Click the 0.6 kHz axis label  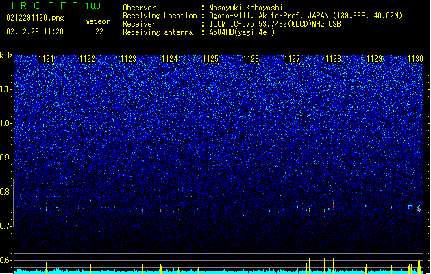tap(6, 260)
